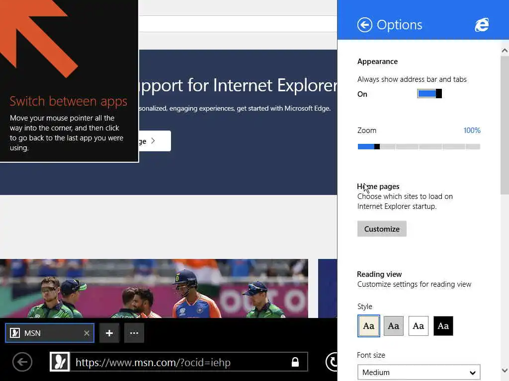Open the Font size Medium dropdown
This screenshot has height=381, width=509.
click(x=419, y=372)
